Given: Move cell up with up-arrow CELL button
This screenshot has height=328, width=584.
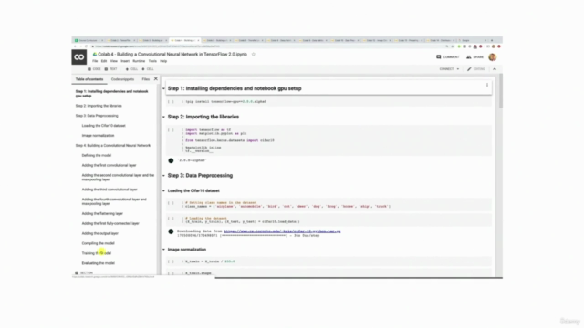Looking at the screenshot, I should (131, 69).
